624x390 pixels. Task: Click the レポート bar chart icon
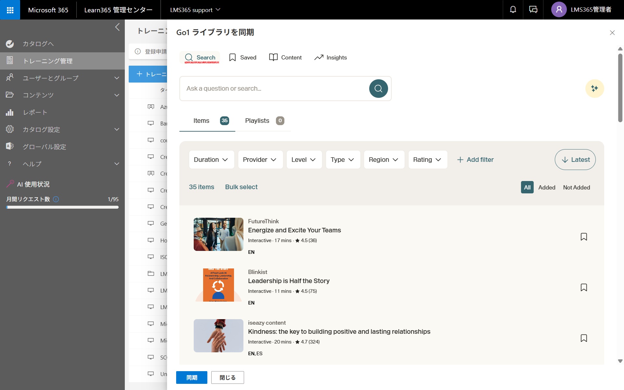point(10,112)
